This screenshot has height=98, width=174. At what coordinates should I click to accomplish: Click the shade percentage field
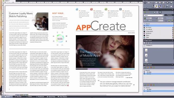(x=148, y=18)
